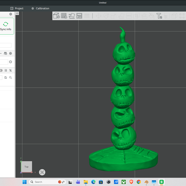Toggle the Advanced settings switch
This screenshot has height=186, width=186.
pos(1,70)
